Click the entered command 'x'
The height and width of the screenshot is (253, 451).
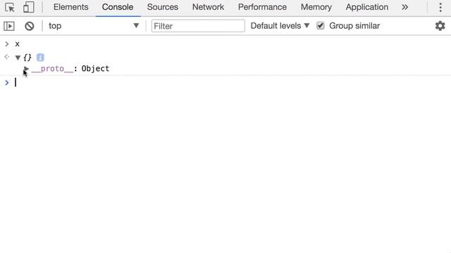point(17,44)
